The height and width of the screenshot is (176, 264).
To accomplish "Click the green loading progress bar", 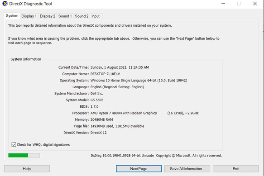I will pyautogui.click(x=24, y=155).
